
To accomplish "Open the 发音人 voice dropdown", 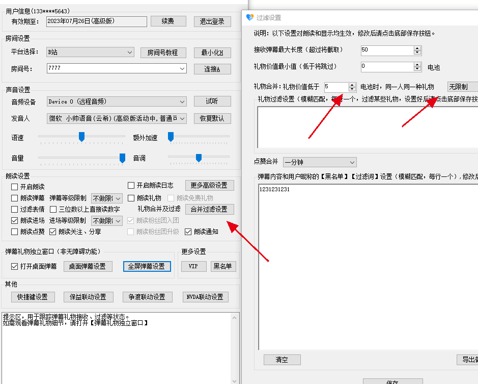I will [117, 118].
